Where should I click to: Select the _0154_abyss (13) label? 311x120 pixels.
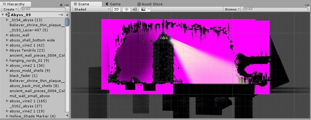(26, 20)
